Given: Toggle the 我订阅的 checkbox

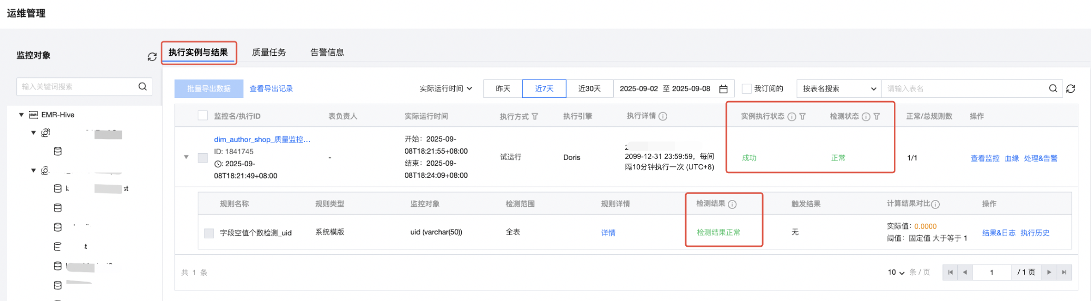Looking at the screenshot, I should tap(746, 89).
